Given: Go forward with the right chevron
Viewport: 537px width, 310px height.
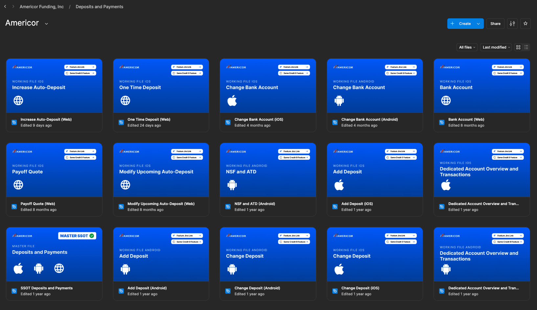Looking at the screenshot, I should (13, 7).
